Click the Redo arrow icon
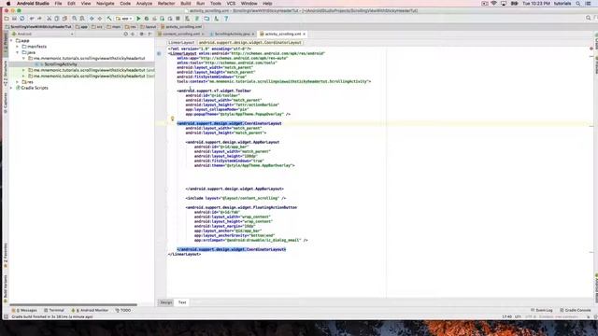Image resolution: width=598 pixels, height=336 pixels. pos(39,19)
